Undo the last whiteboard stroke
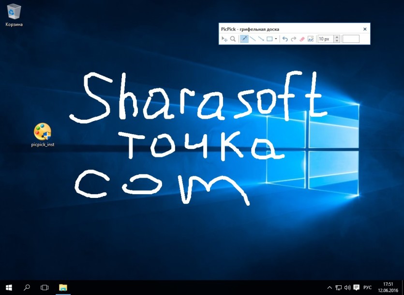Viewport: 404px width, 295px height. coord(284,39)
